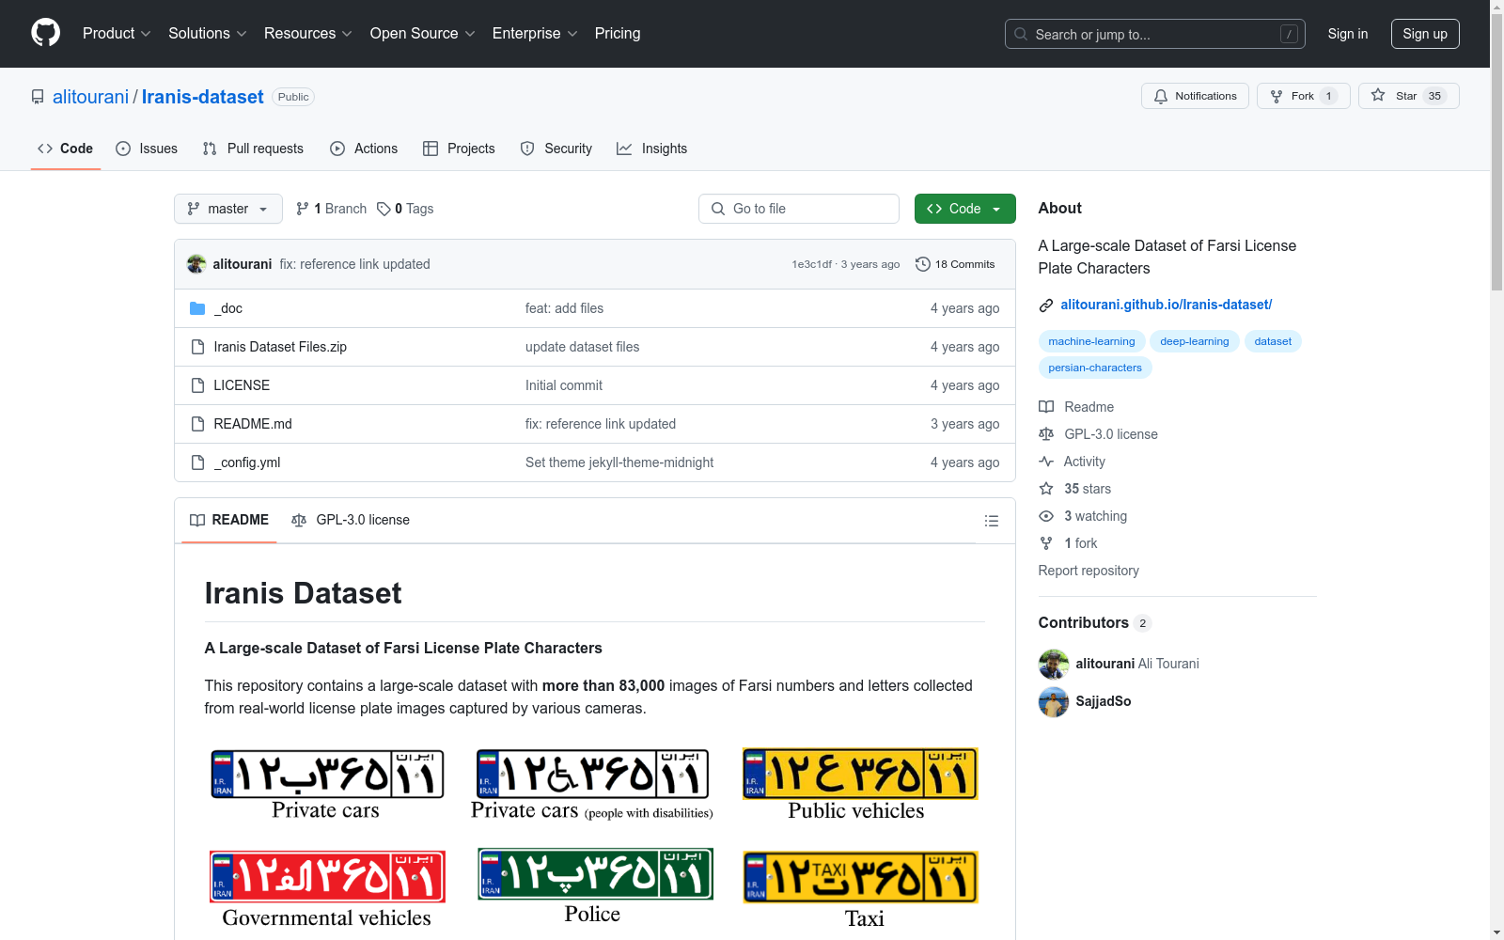This screenshot has height=940, width=1504.
Task: Switch to the Security tab
Action: 556,149
